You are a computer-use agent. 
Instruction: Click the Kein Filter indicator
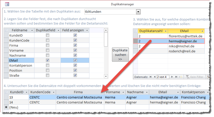point(195,77)
